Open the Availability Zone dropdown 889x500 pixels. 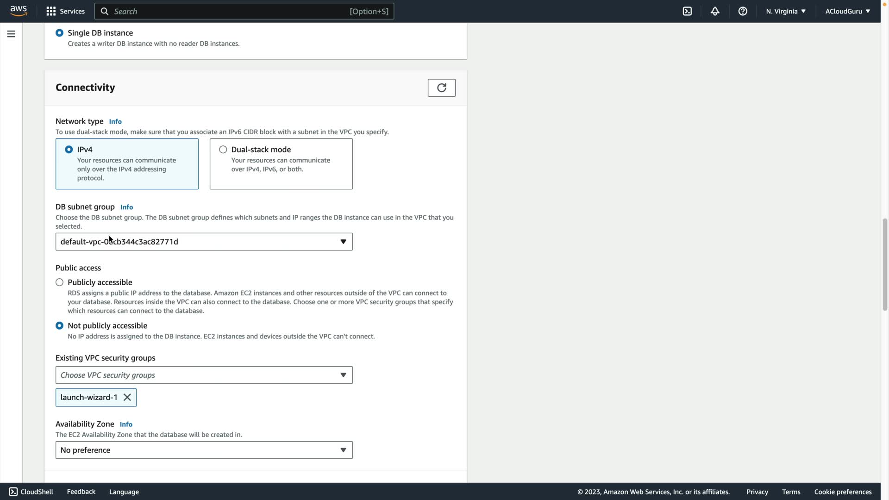204,450
